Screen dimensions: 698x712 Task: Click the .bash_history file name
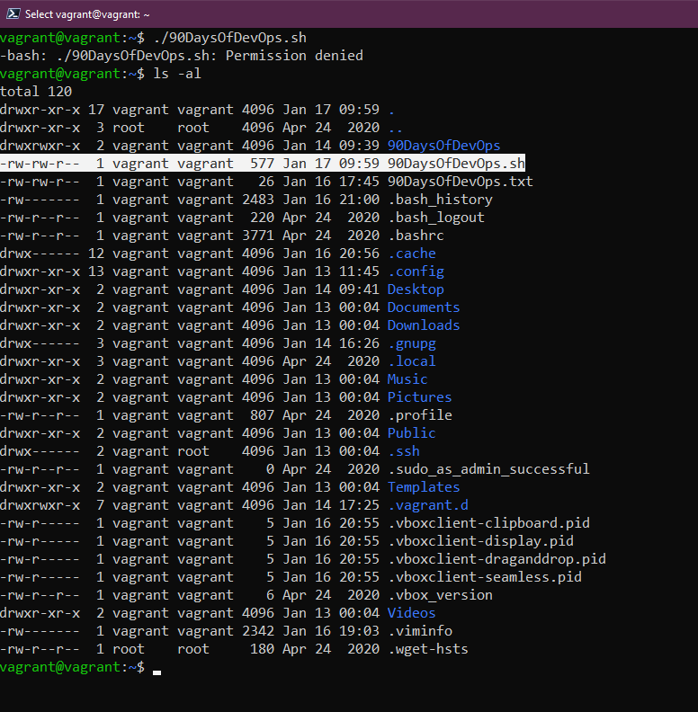pos(440,200)
